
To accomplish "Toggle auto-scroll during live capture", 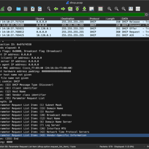I will pyautogui.click(x=92, y=9).
